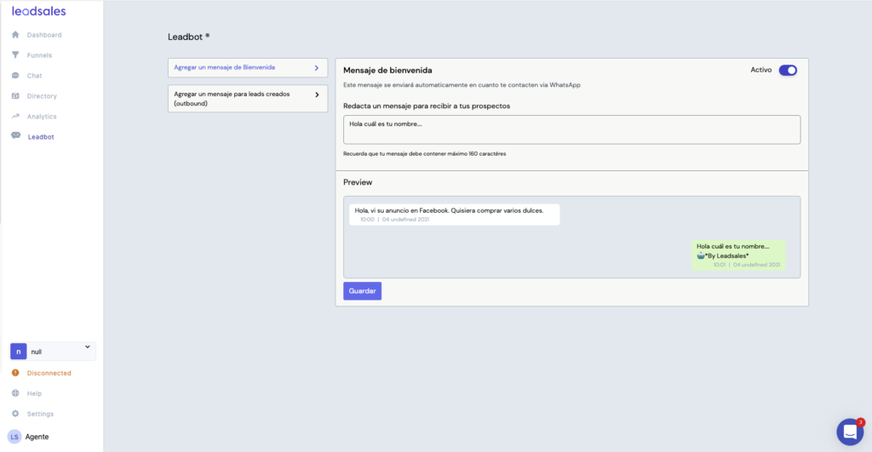Select Agregar un mensaje para leads creados
The image size is (872, 452).
(x=248, y=99)
